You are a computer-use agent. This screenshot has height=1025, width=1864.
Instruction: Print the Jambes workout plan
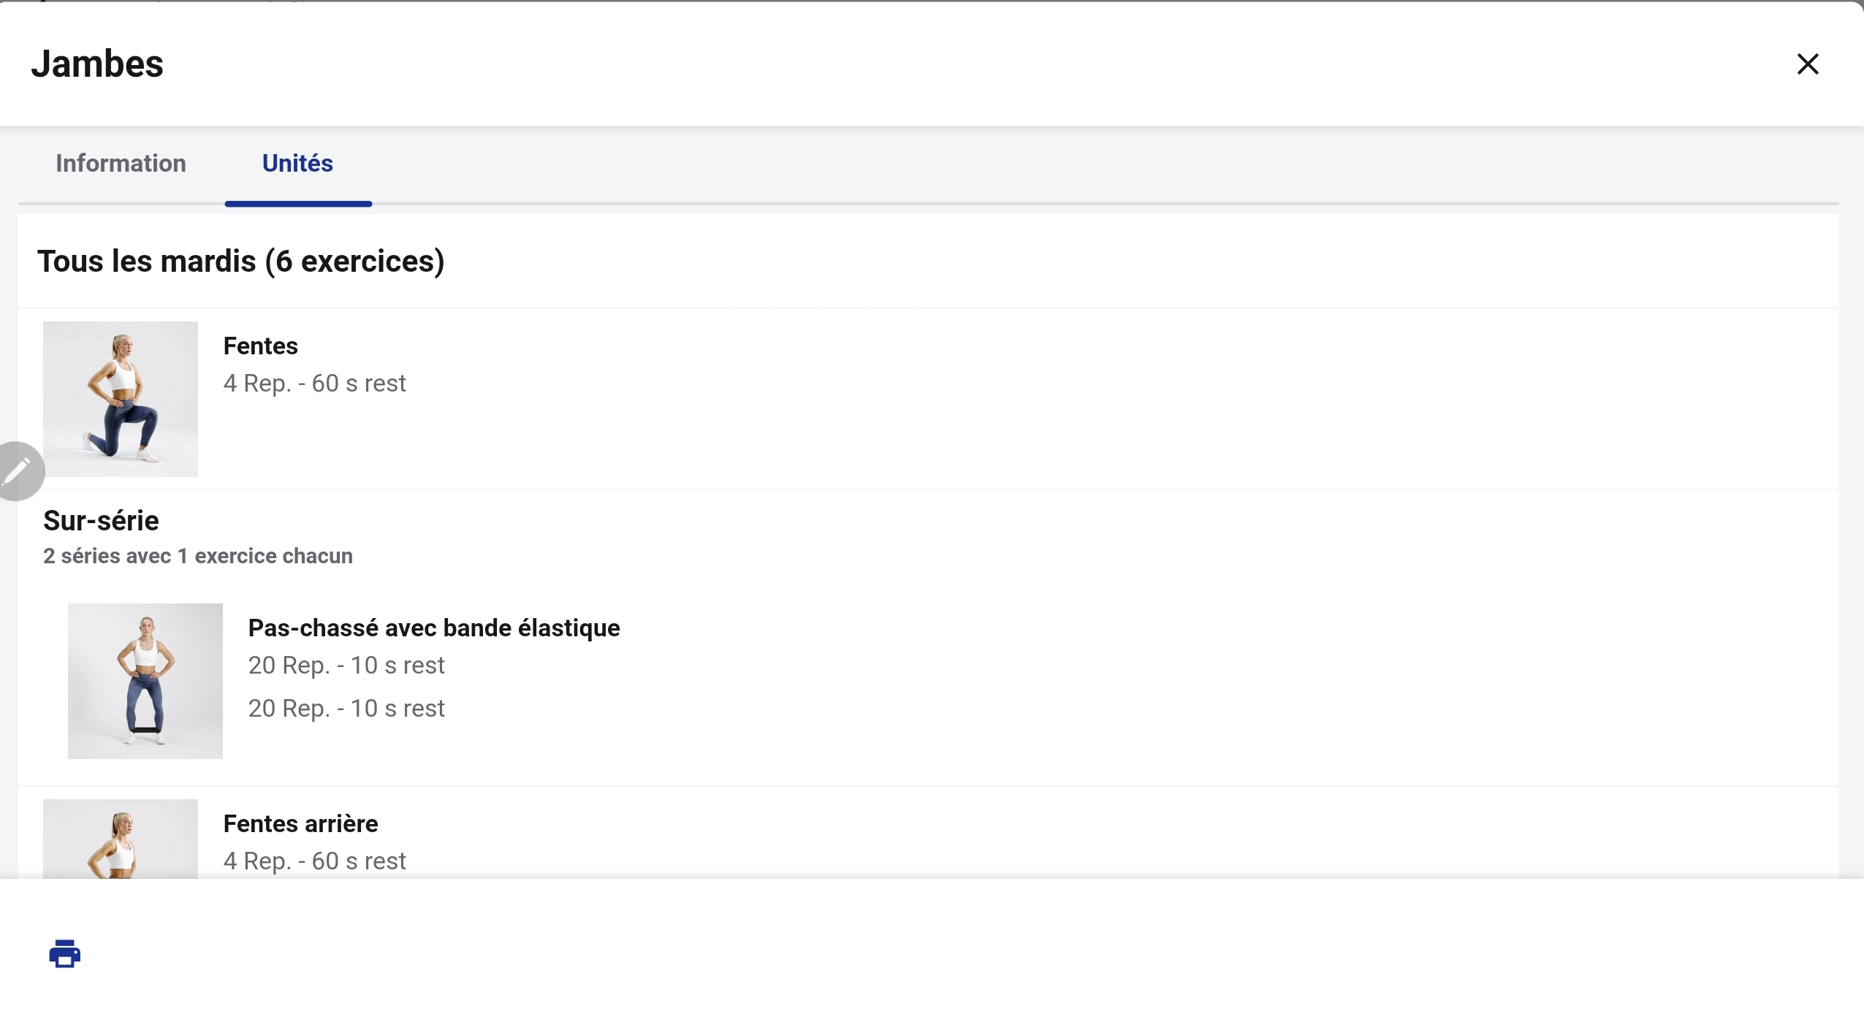point(64,954)
